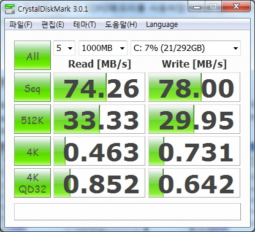The image size is (255, 232).
Task: Click the 4K write result 0.731
Action: (x=194, y=151)
